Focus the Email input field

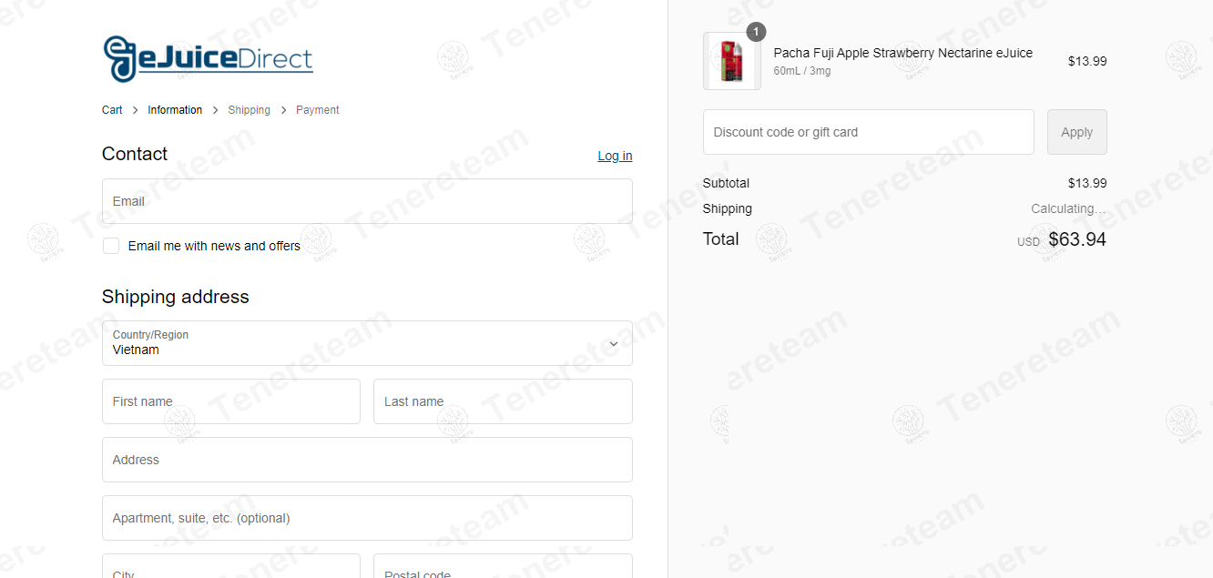367,201
